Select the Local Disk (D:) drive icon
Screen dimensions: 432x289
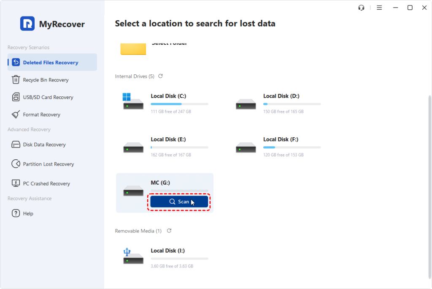coord(246,104)
